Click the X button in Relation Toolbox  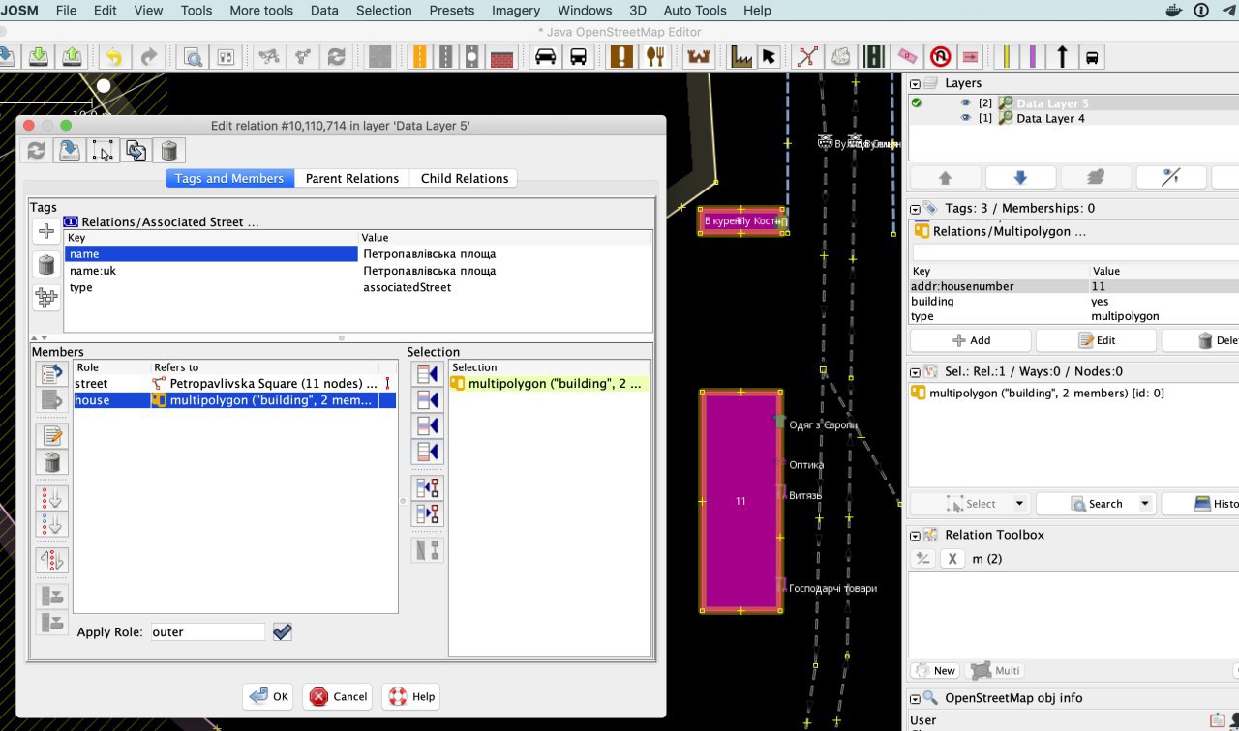952,559
